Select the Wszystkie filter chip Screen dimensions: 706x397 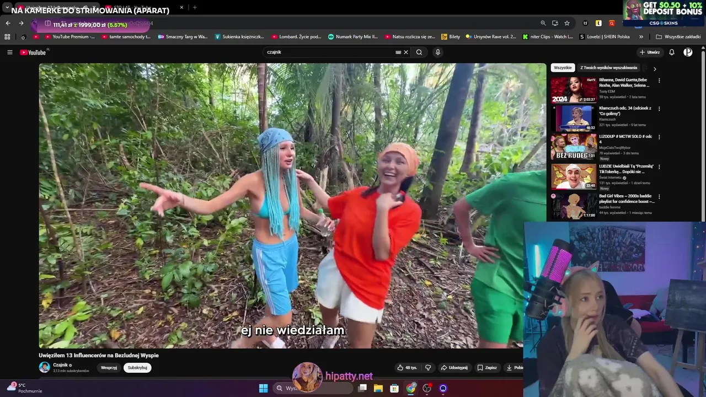pos(563,68)
